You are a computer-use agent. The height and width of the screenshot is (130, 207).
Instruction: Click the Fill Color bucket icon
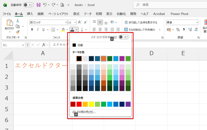point(63,30)
